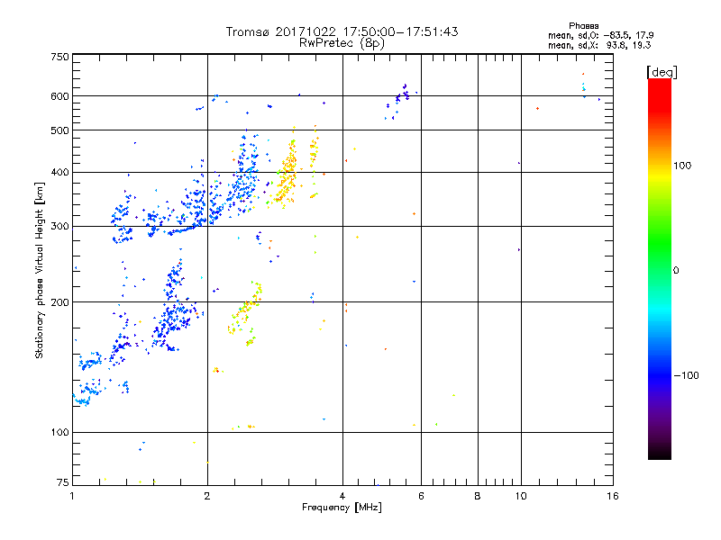This screenshot has height=540, width=721.
Task: Click the 'Phases' header text
Action: (583, 26)
